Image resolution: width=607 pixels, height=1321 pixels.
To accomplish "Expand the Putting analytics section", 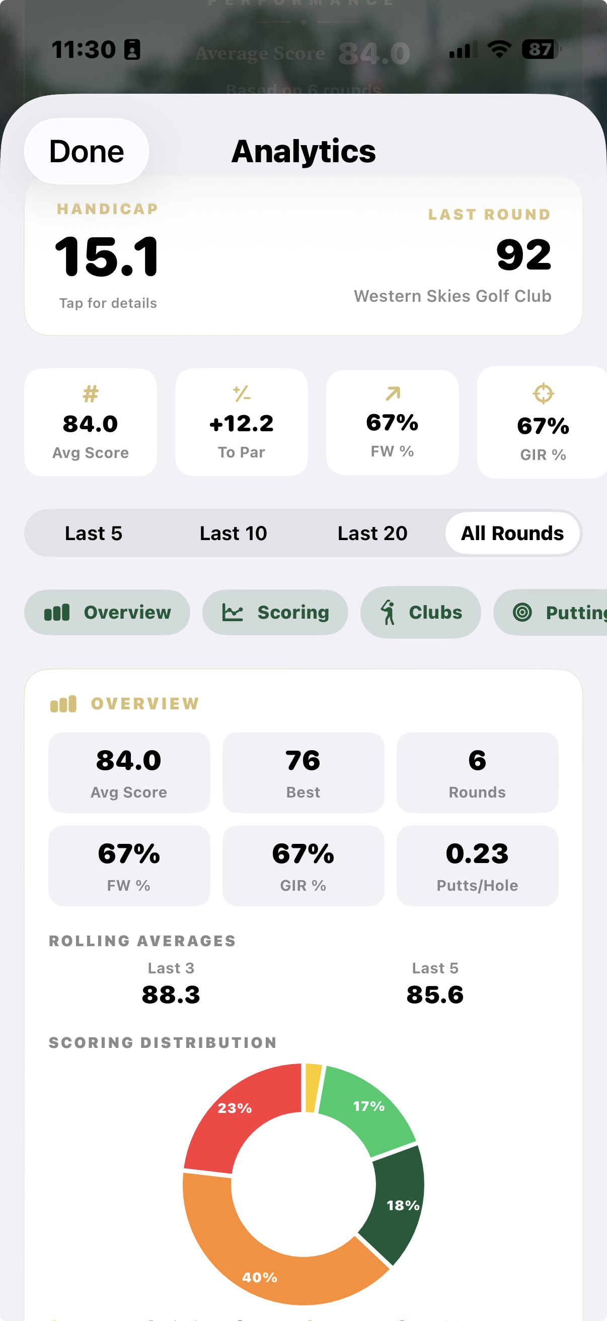I will click(x=558, y=612).
